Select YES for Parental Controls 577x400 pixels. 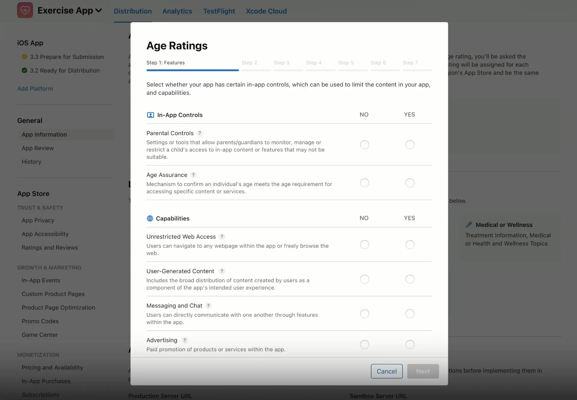tap(410, 145)
